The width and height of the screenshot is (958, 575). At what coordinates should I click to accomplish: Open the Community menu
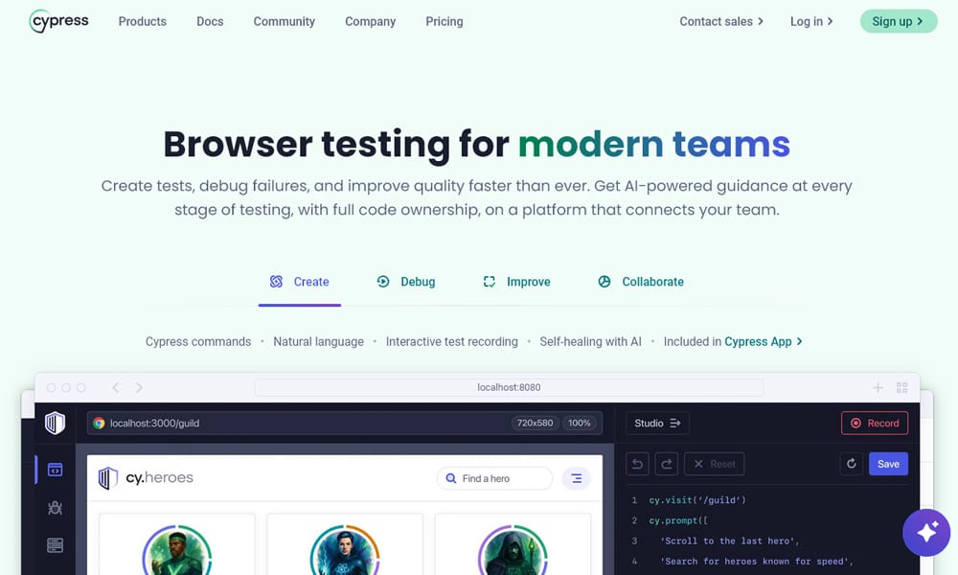click(285, 21)
